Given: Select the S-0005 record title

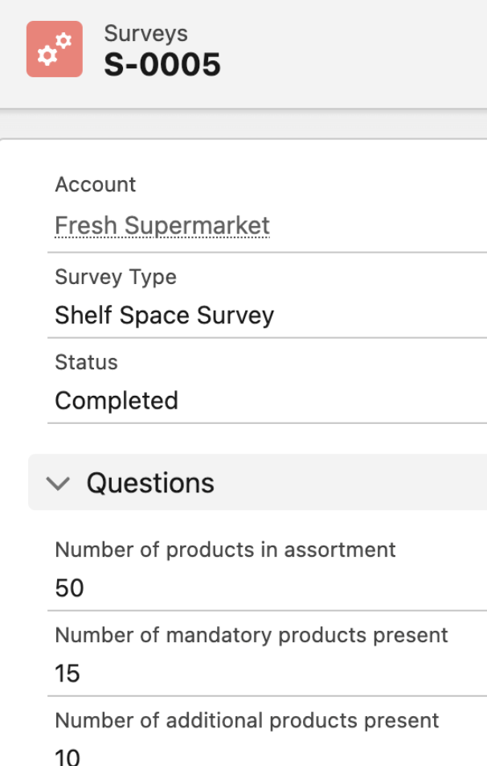Looking at the screenshot, I should pos(162,64).
